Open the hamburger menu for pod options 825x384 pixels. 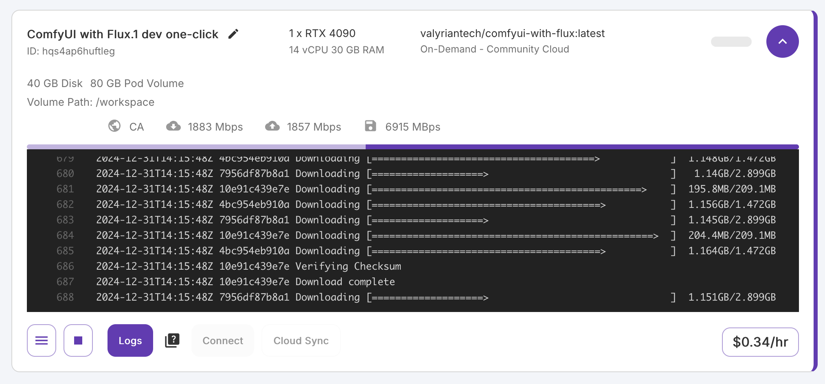pos(42,340)
